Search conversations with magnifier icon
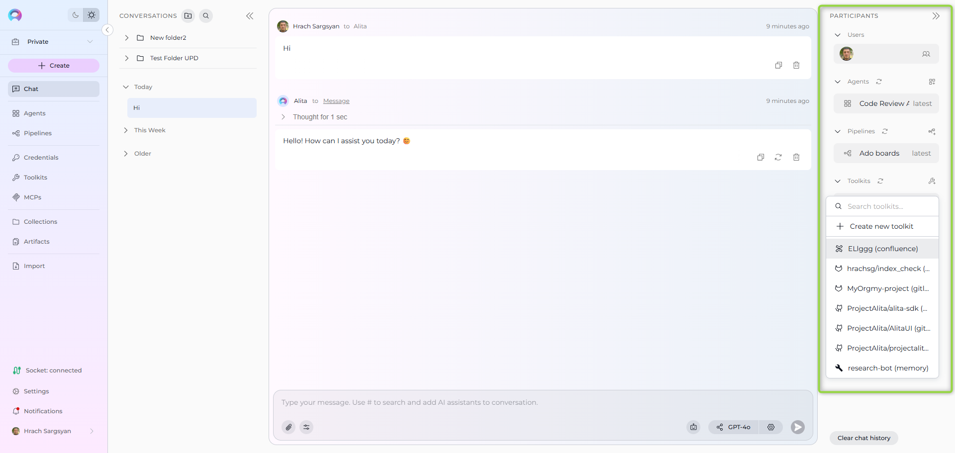955x453 pixels. coord(206,16)
